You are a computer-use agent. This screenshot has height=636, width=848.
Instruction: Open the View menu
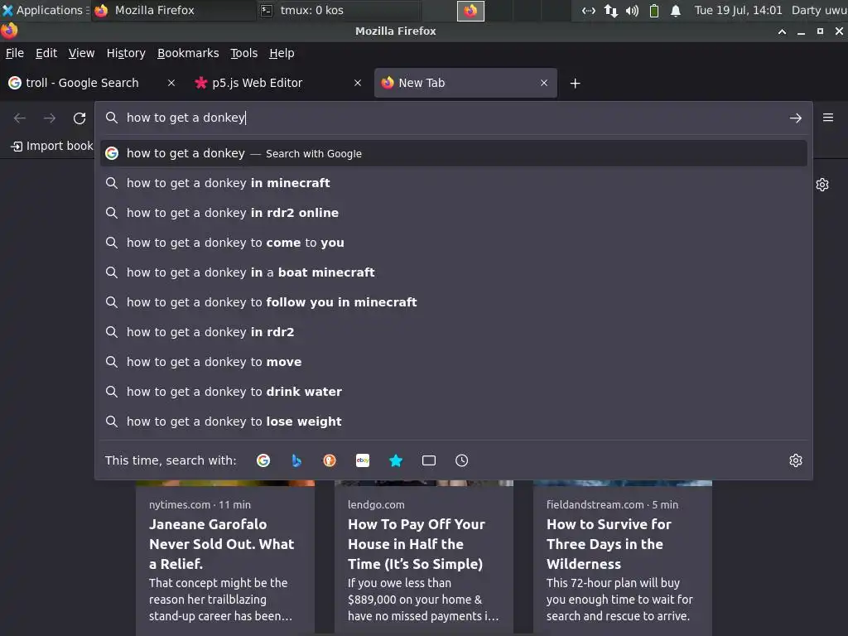pos(81,53)
